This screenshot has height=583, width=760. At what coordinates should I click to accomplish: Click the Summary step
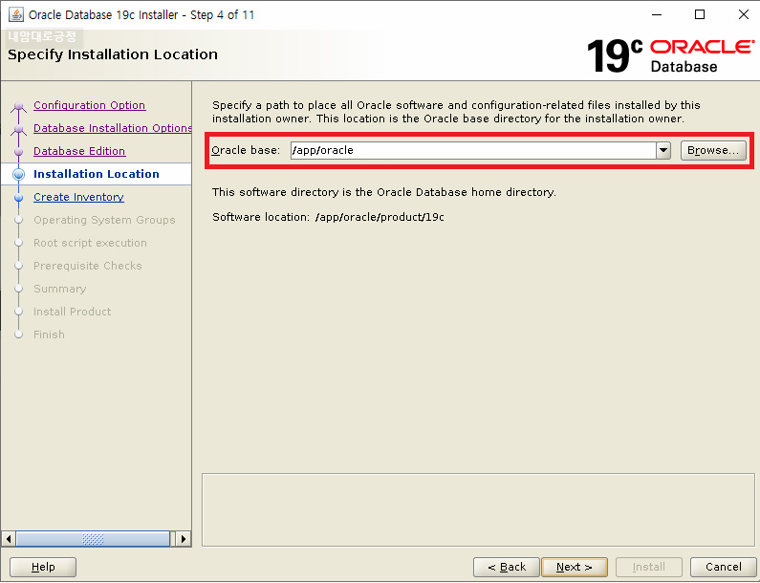click(59, 289)
